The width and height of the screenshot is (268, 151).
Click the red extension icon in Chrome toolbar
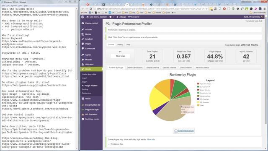(x=224, y=9)
